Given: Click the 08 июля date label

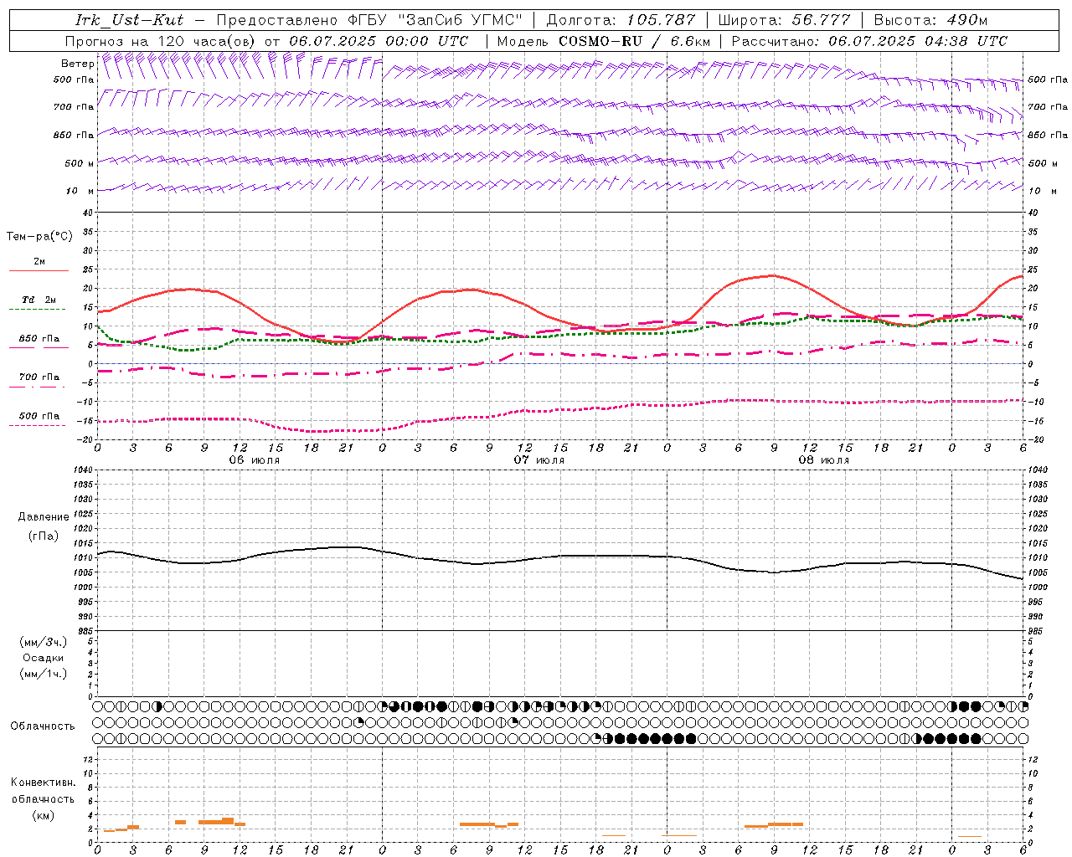Looking at the screenshot, I should click(824, 460).
